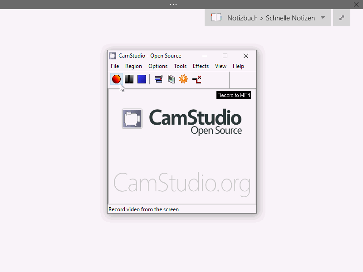
Task: Open the Tools menu
Action: (x=180, y=66)
